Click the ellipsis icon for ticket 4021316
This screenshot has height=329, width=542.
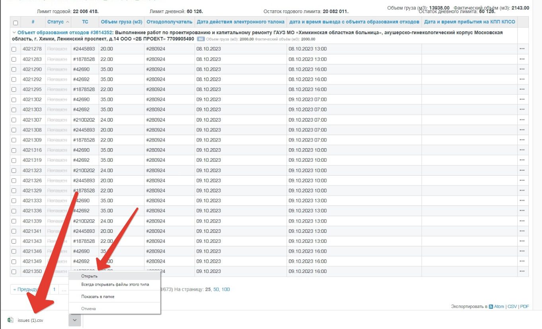tap(522, 150)
